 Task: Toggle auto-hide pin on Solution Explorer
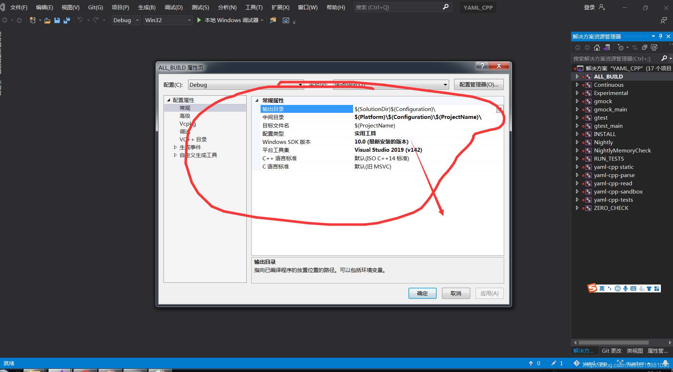click(661, 36)
